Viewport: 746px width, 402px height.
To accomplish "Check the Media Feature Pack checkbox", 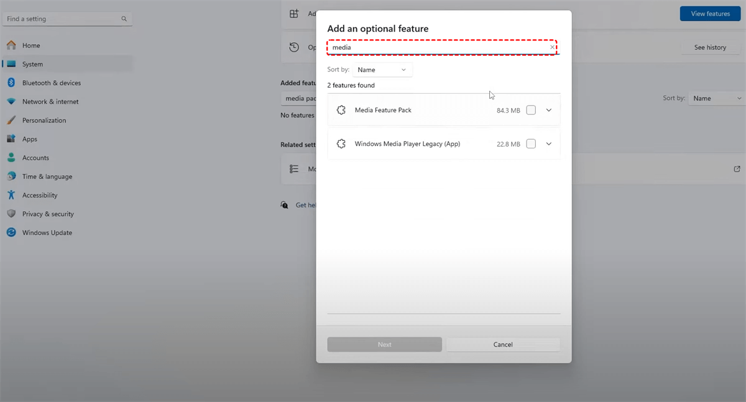I will tap(531, 110).
